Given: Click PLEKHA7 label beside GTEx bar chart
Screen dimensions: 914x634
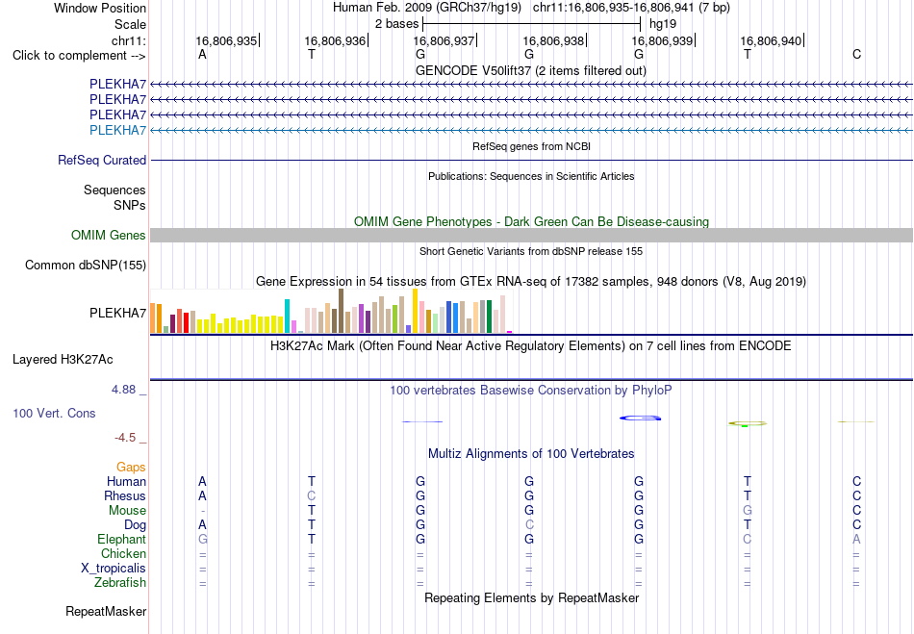Looking at the screenshot, I should (117, 313).
